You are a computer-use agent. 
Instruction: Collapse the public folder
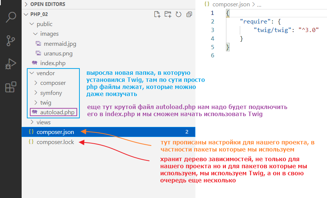pyautogui.click(x=44, y=24)
